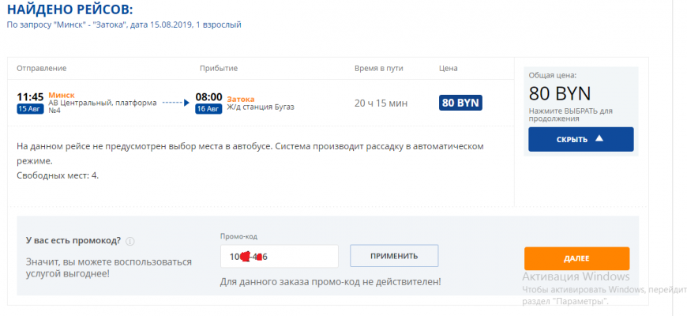Open the Затока arrival city link
Viewport: 687px width, 316px height.
241,99
